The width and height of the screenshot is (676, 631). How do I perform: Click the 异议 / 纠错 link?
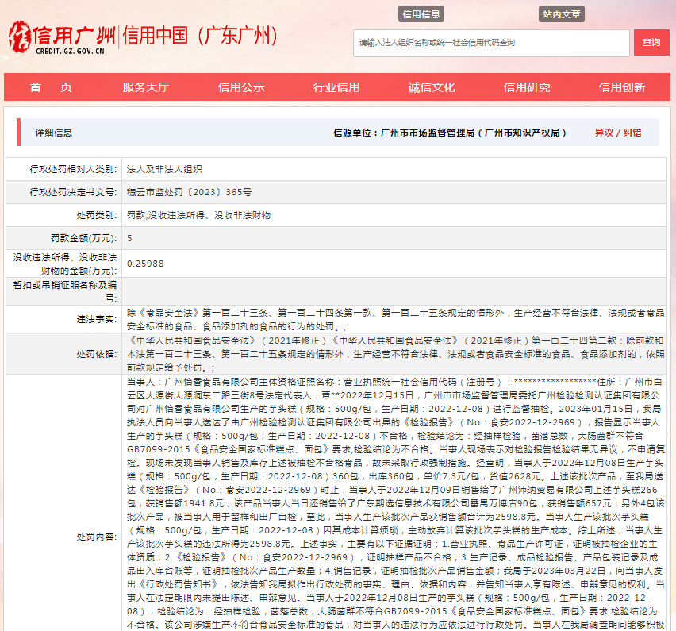[x=618, y=133]
